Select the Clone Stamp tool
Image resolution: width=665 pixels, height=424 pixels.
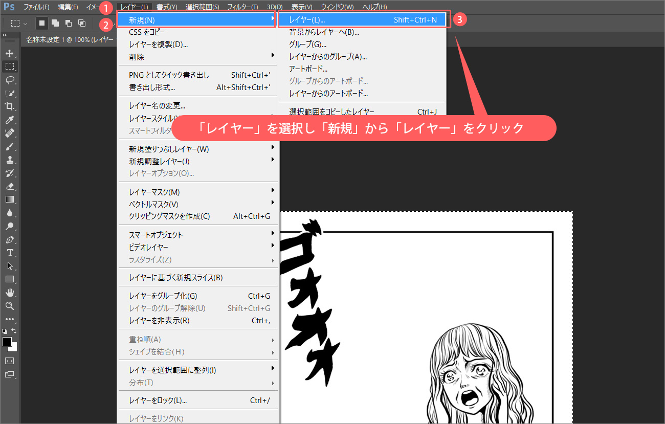click(9, 160)
